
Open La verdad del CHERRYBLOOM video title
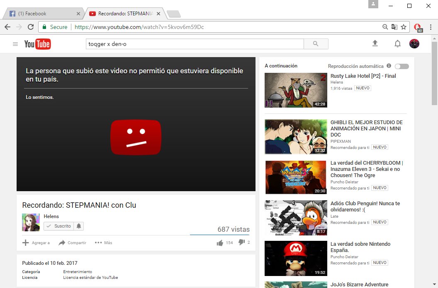(x=367, y=169)
